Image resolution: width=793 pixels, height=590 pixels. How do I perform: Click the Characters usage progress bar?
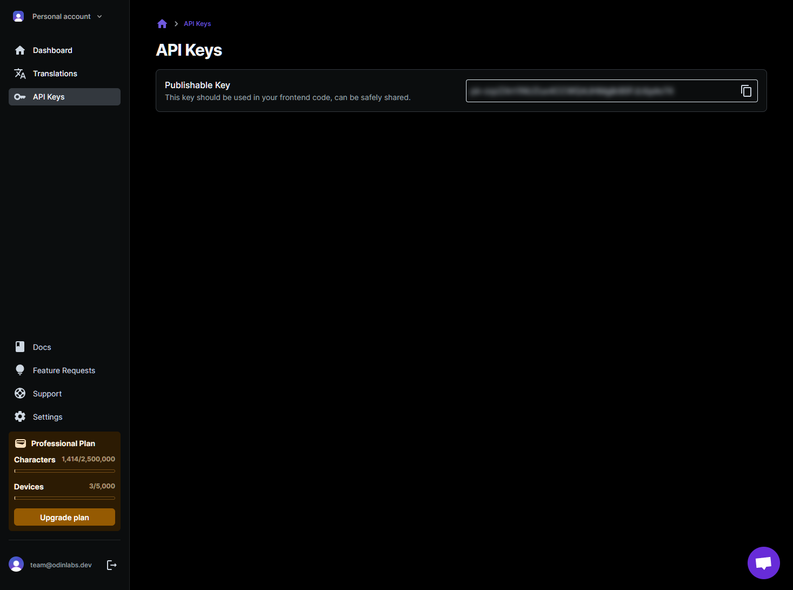(x=64, y=471)
